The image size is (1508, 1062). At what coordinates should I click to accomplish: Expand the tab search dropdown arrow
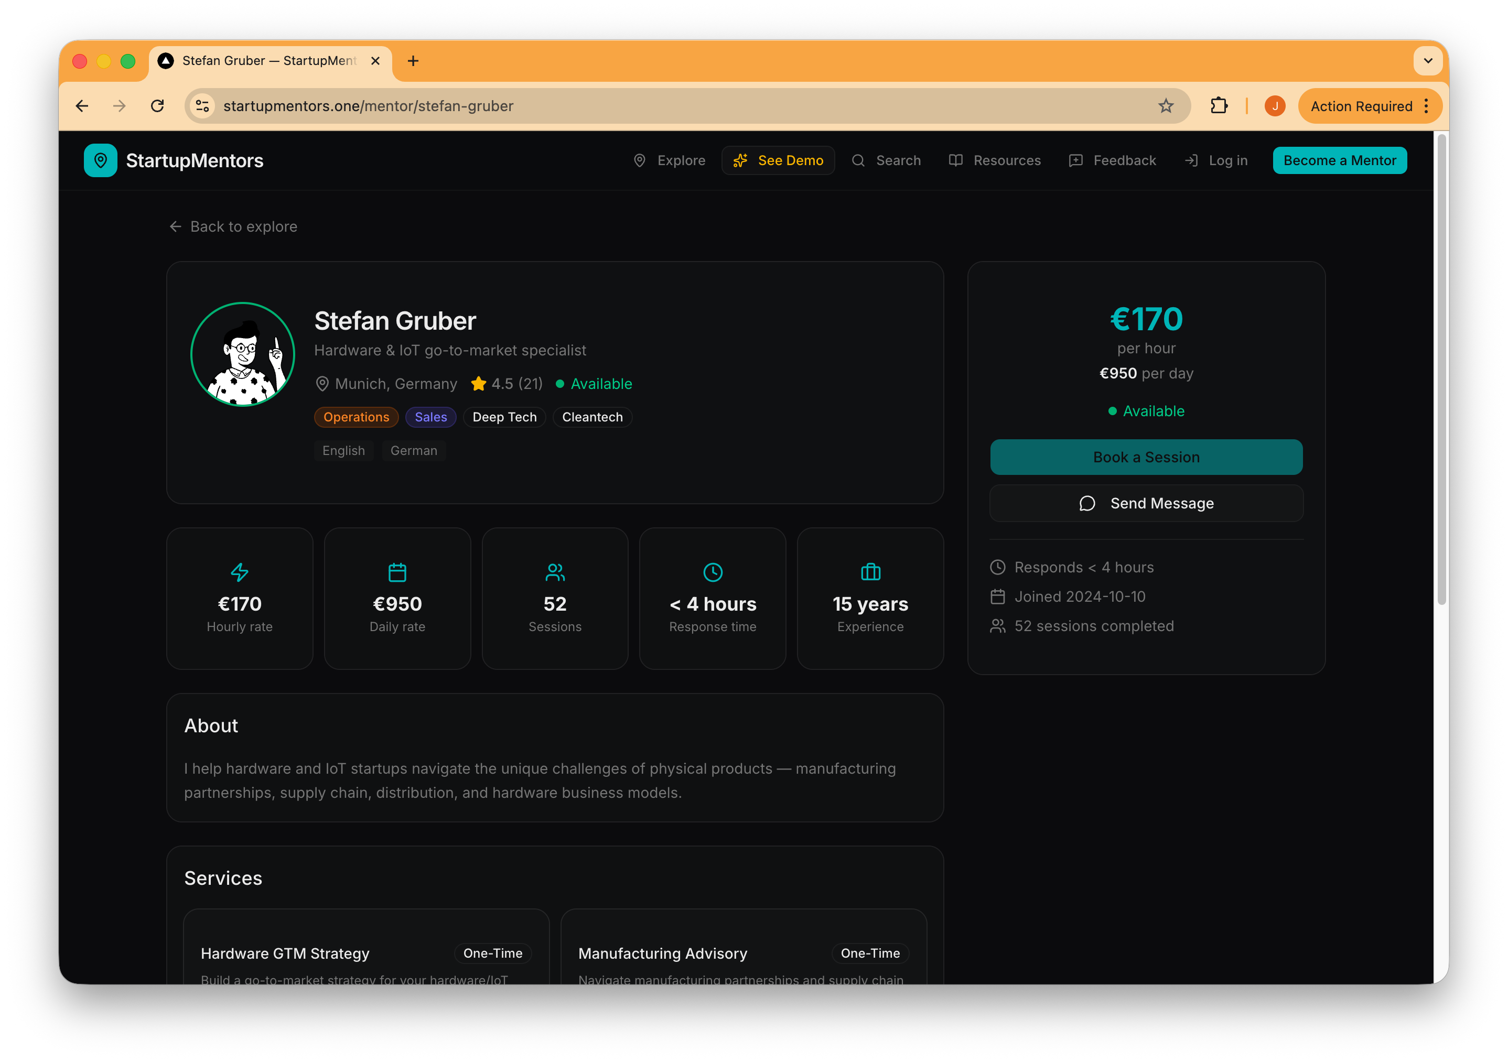tap(1428, 61)
